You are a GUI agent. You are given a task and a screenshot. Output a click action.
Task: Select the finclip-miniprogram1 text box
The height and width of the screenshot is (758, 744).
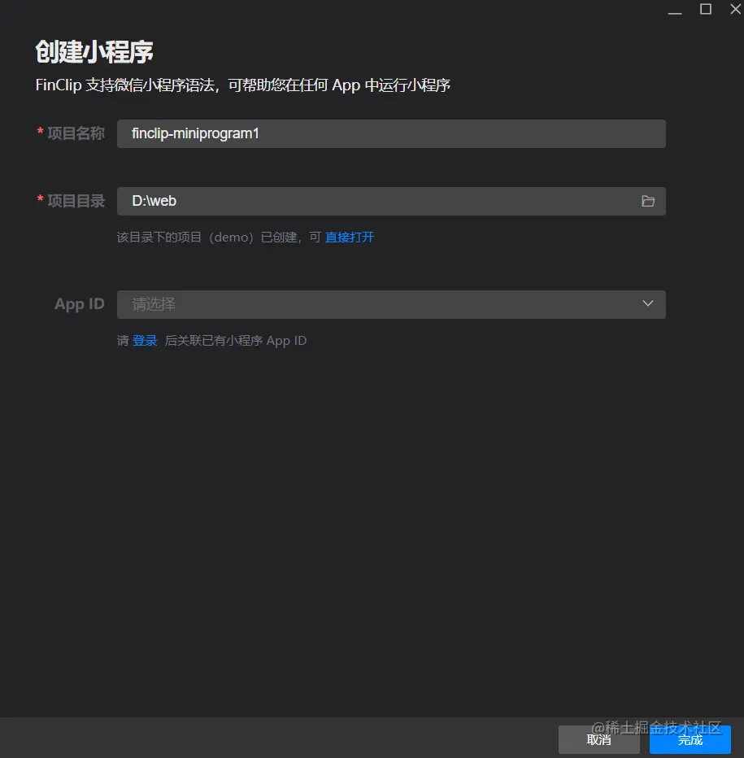[x=390, y=133]
